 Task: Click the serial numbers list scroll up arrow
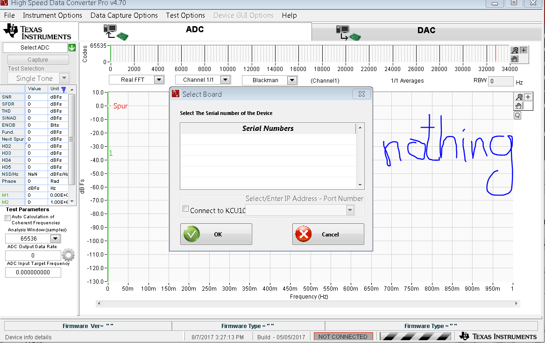coord(360,128)
